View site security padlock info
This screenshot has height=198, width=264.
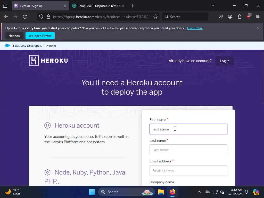click(48, 17)
